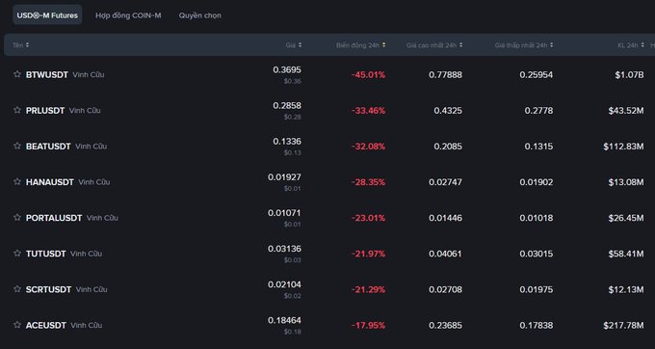
Task: Click the $13.08M volume value
Action: tap(626, 182)
